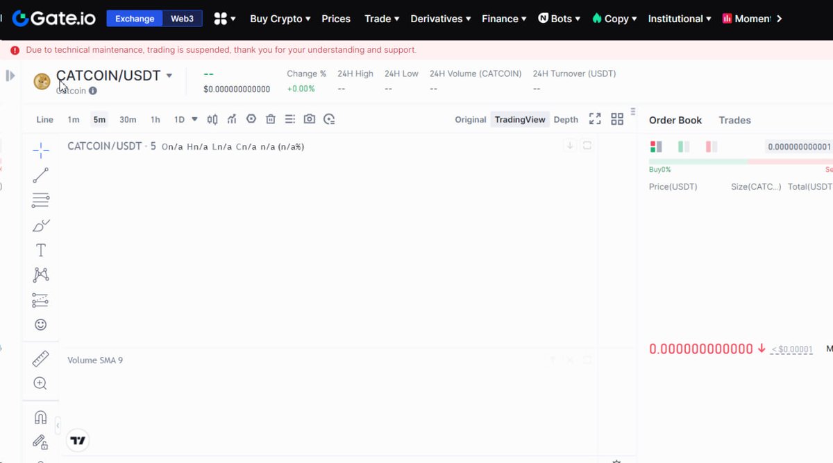Select the text annotation tool
This screenshot has height=463, width=833.
coord(41,250)
